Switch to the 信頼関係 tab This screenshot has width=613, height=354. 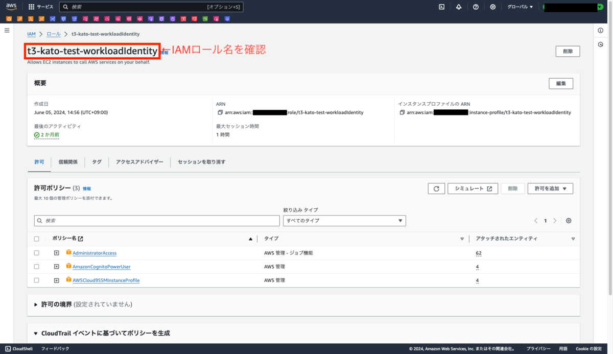[68, 162]
